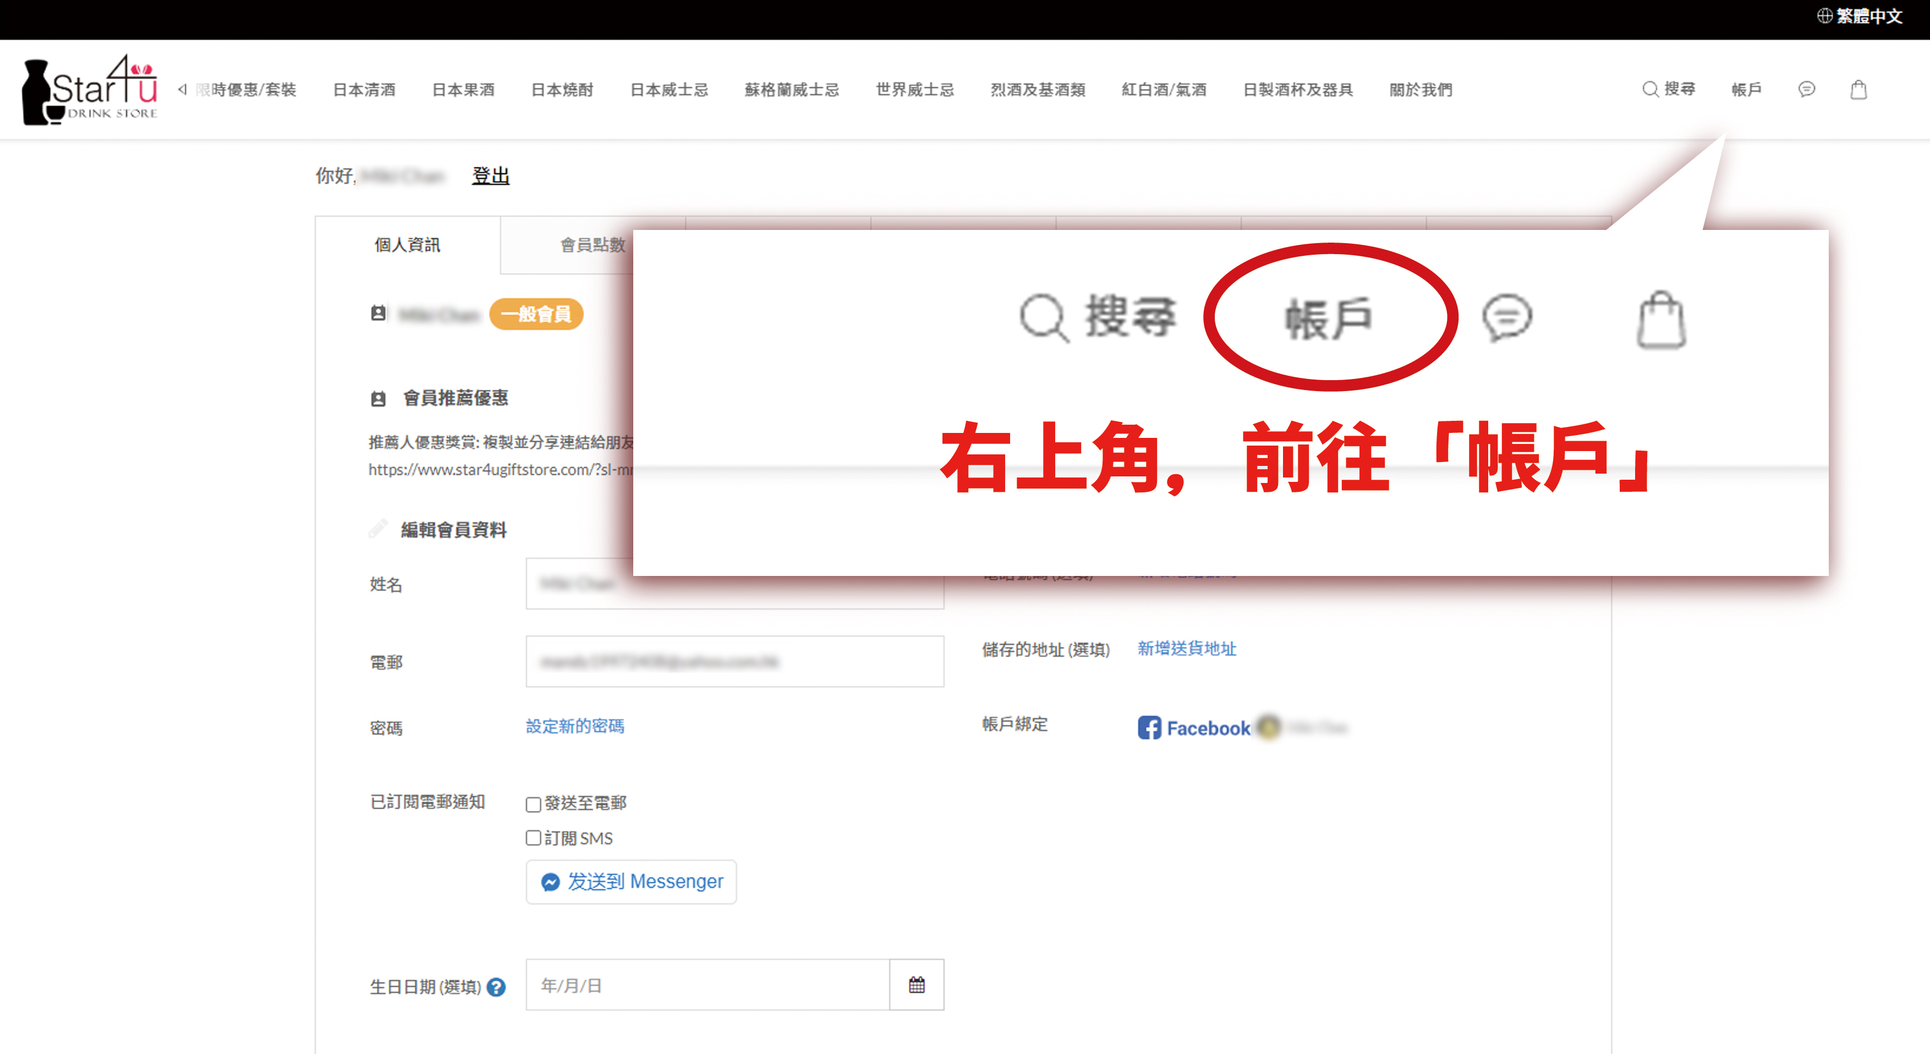Click globe language icon 繁體中文
1930x1054 pixels.
click(1824, 16)
